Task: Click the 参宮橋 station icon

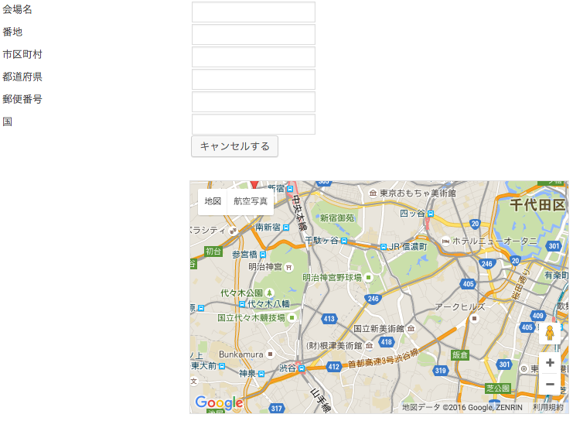Action: (263, 255)
